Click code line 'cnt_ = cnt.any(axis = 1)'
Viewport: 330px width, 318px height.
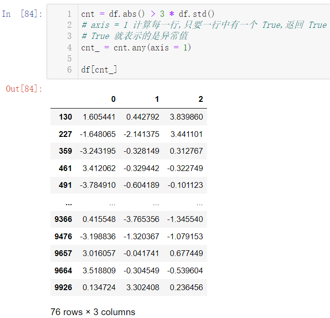point(136,48)
